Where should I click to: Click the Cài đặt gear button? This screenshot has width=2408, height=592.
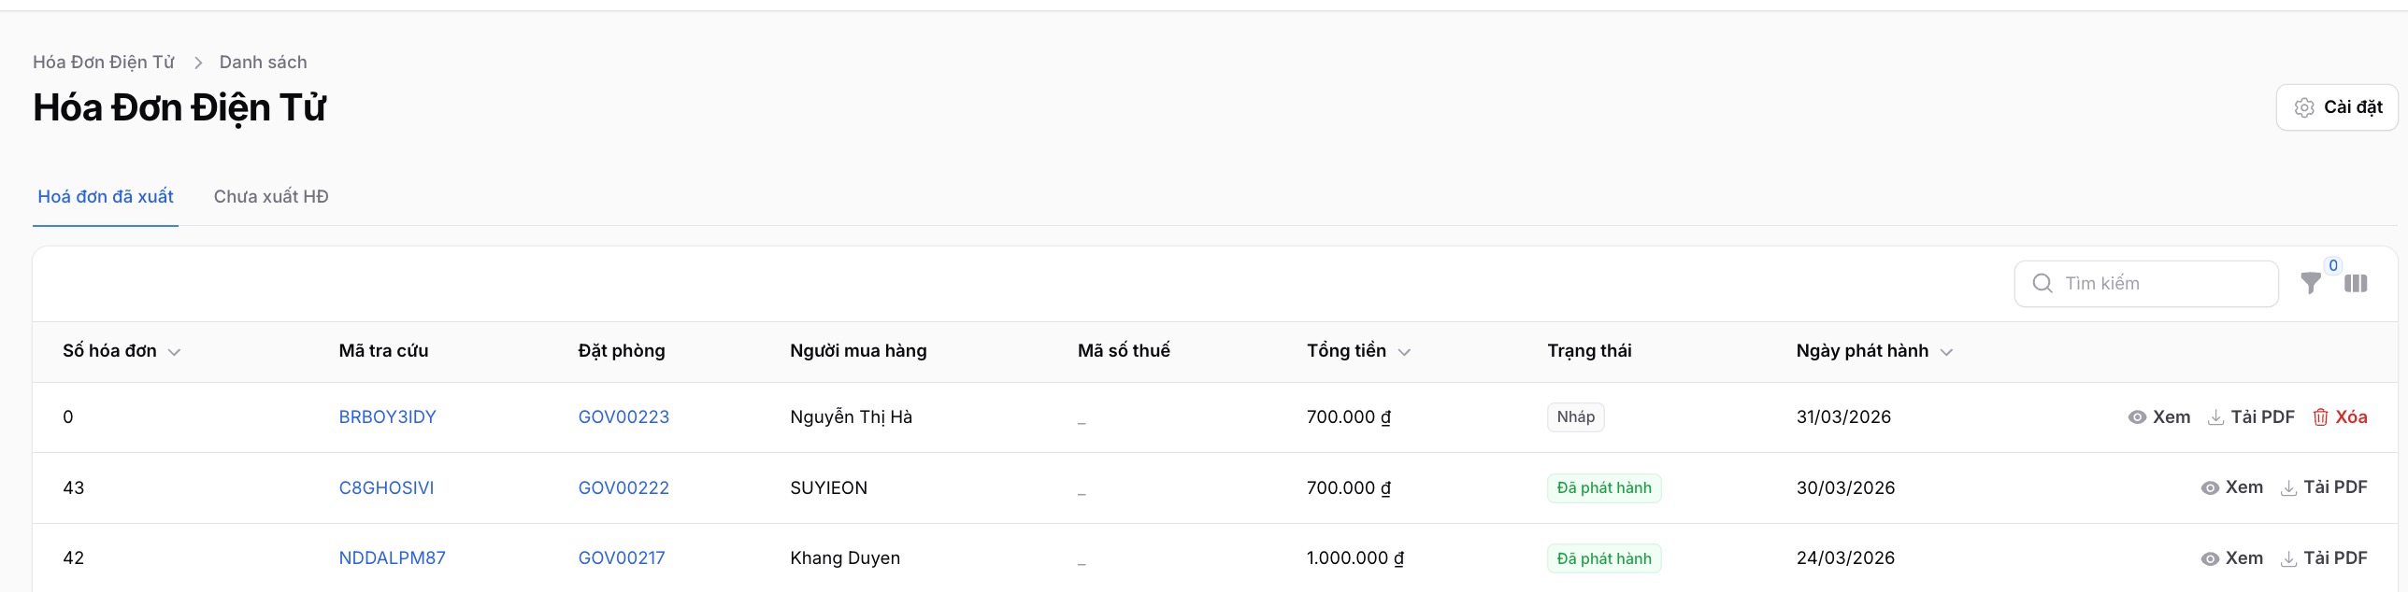coord(2337,107)
